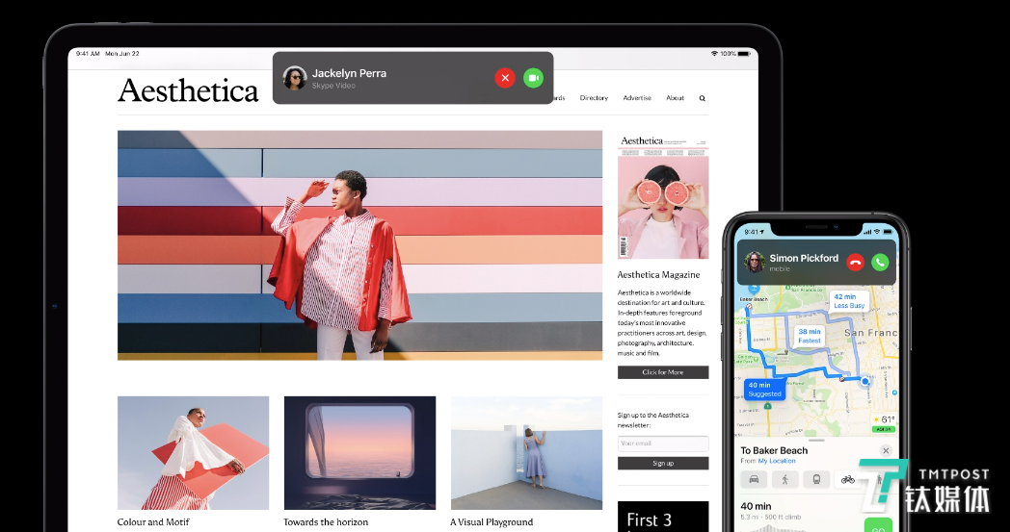Open the Advertise menu item

[637, 98]
